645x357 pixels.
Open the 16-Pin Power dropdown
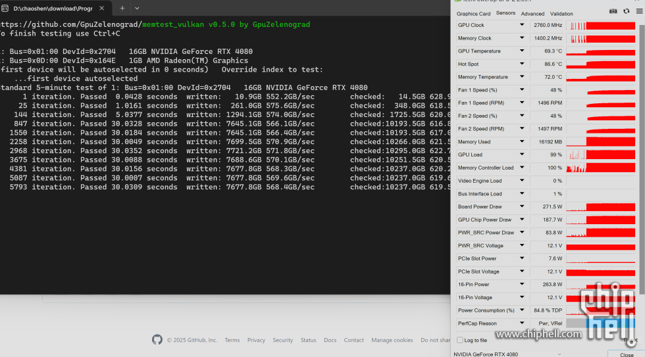click(521, 284)
